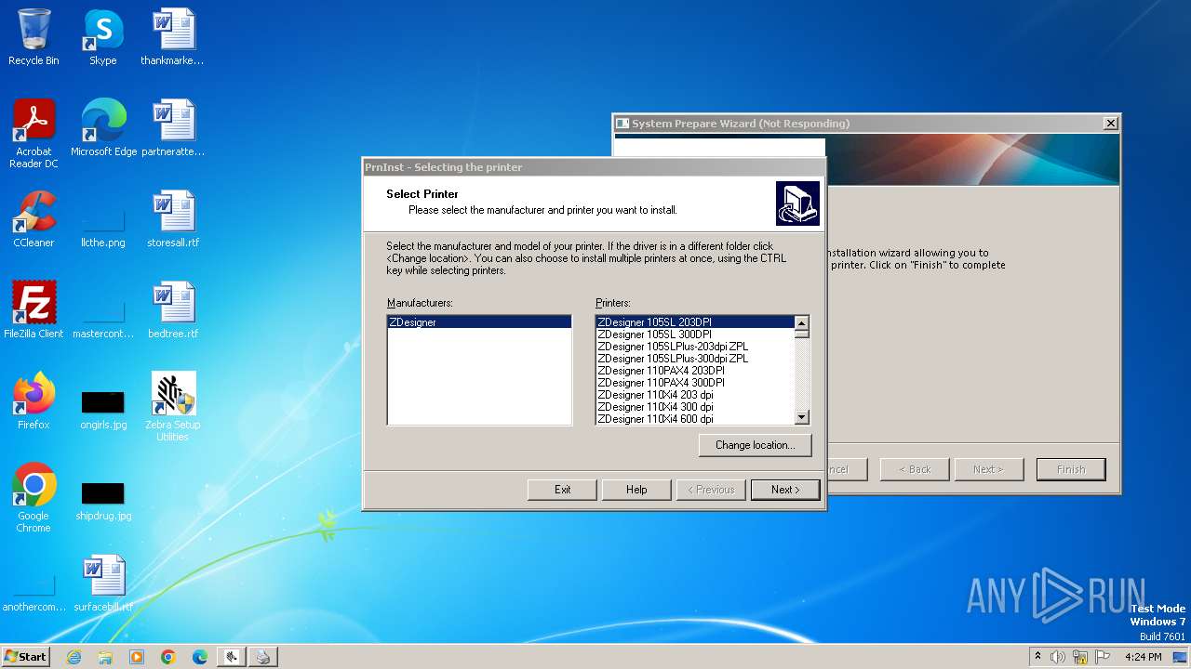Select ZDesigner 110Xi4 203 dpi
Screen dimensions: 1191x669
pos(695,395)
